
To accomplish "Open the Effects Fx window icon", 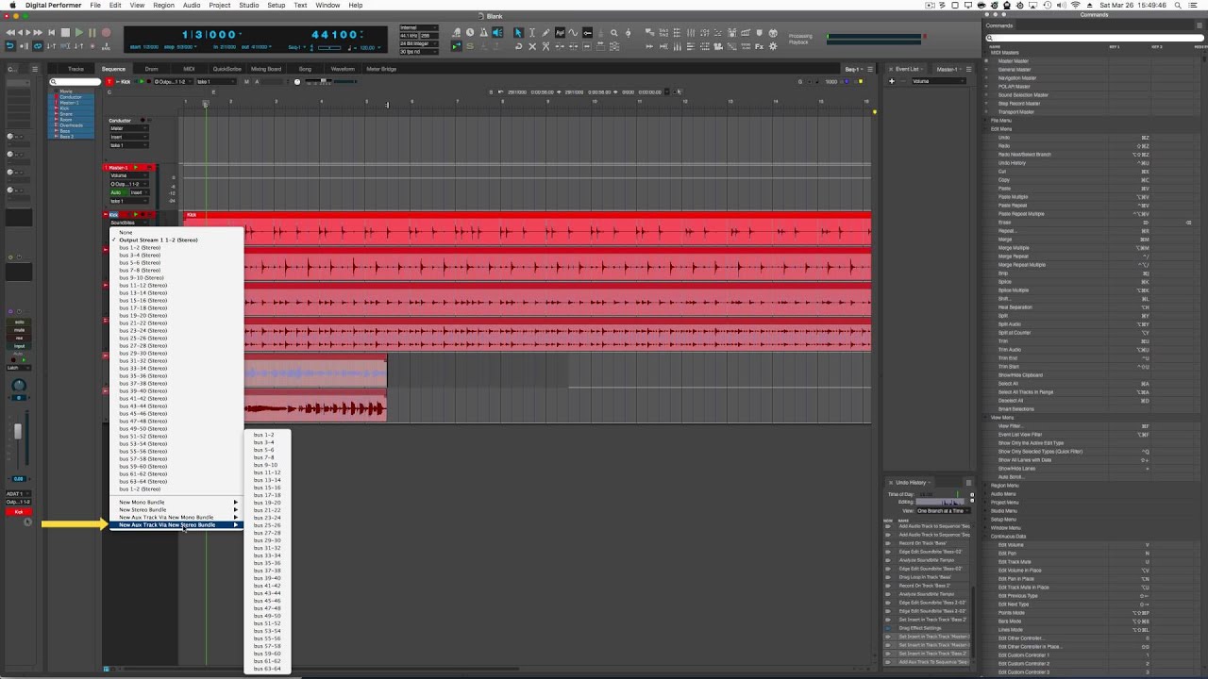I will point(759,47).
